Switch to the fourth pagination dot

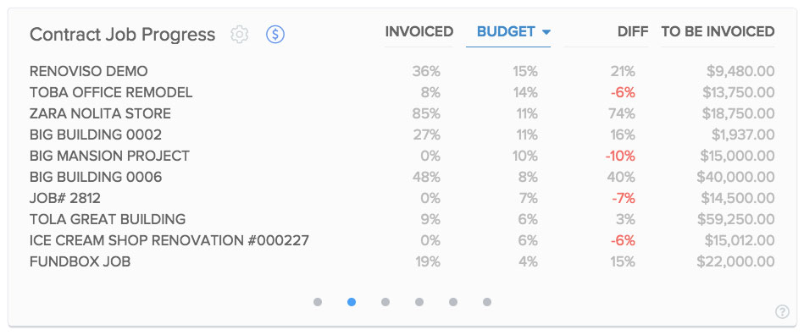point(419,302)
